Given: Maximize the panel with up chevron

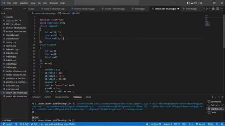Looking at the screenshot, I should tap(219, 97).
